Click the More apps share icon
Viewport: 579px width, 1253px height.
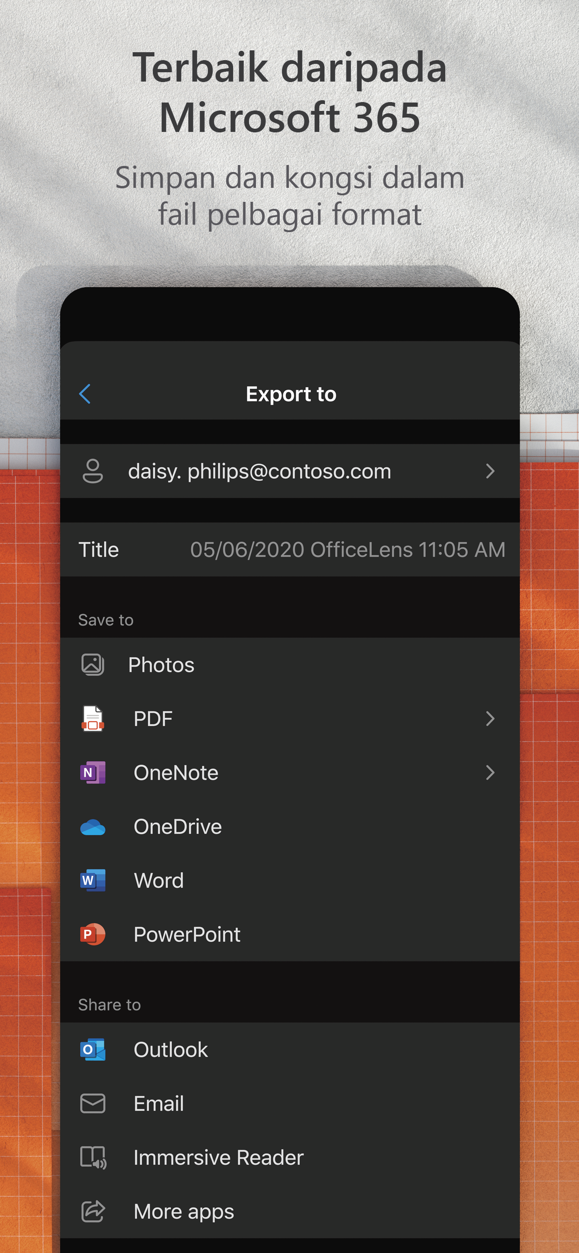[x=93, y=1211]
